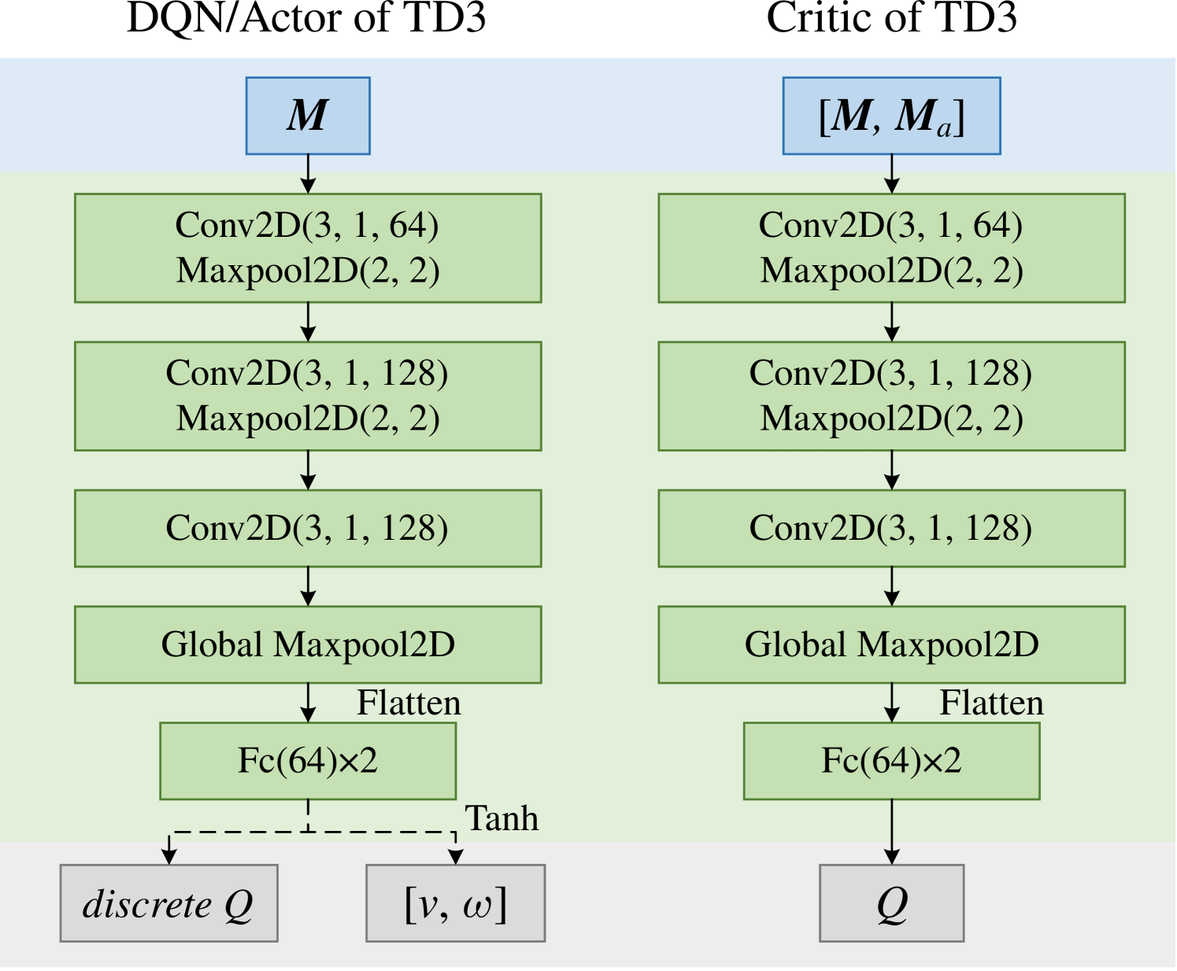Click the "DQN/Actor of TD3" heading
Viewport: 1177px width, 971px height.
(x=306, y=17)
